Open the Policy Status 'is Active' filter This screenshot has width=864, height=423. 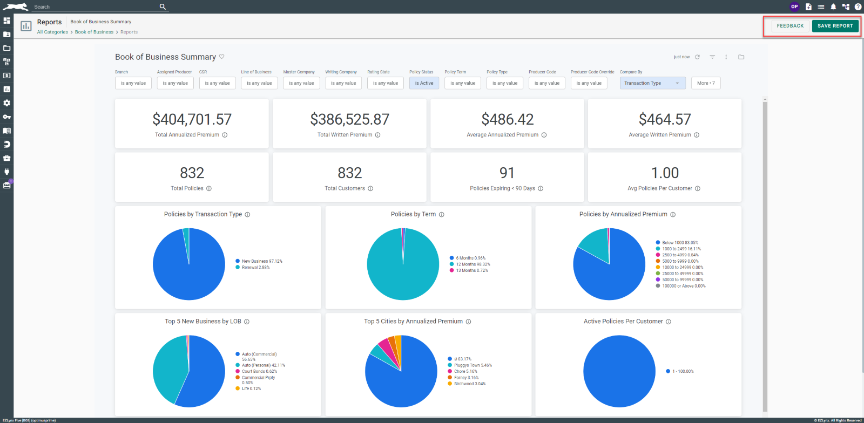coord(424,83)
